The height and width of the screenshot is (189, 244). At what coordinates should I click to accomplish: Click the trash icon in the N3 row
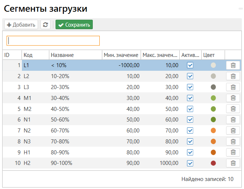pos(233,142)
